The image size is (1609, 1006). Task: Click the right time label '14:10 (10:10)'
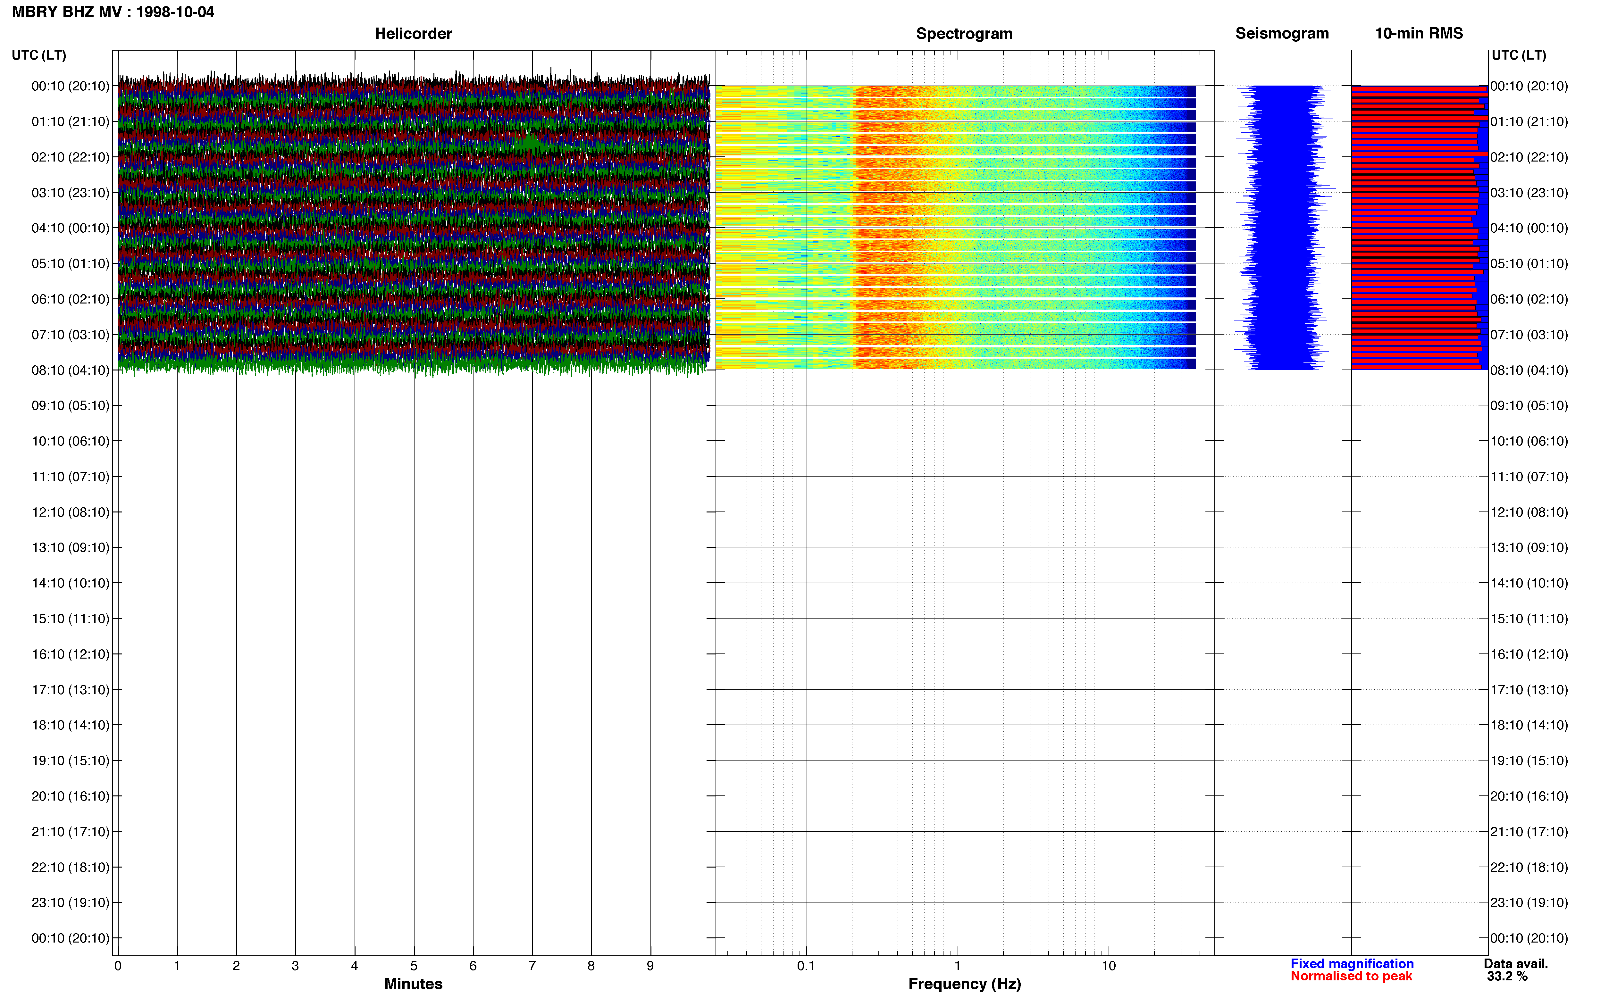[1529, 584]
